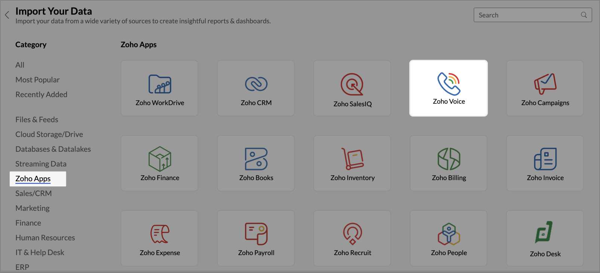Click the Zoho WorkDrive label

point(160,103)
